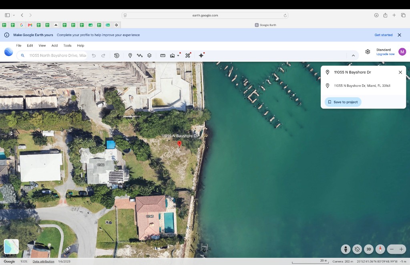Open the Tools menu
The image size is (410, 265).
tap(67, 46)
